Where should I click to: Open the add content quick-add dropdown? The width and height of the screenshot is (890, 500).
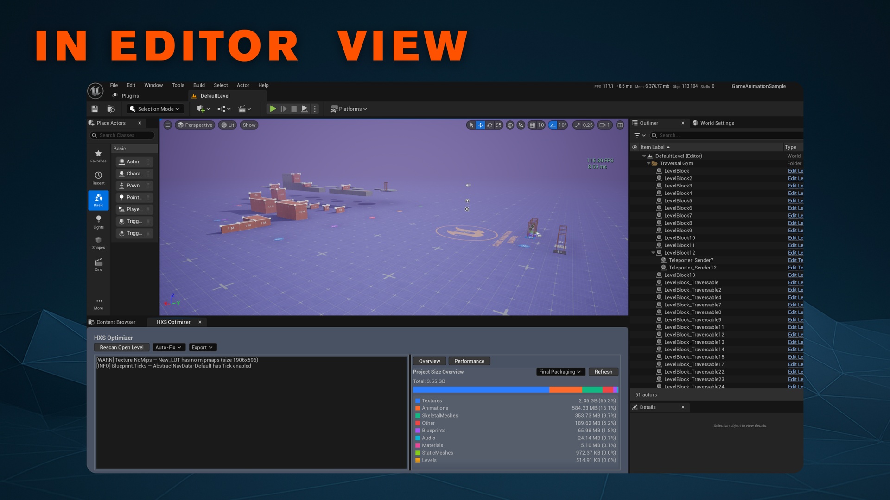coord(203,109)
